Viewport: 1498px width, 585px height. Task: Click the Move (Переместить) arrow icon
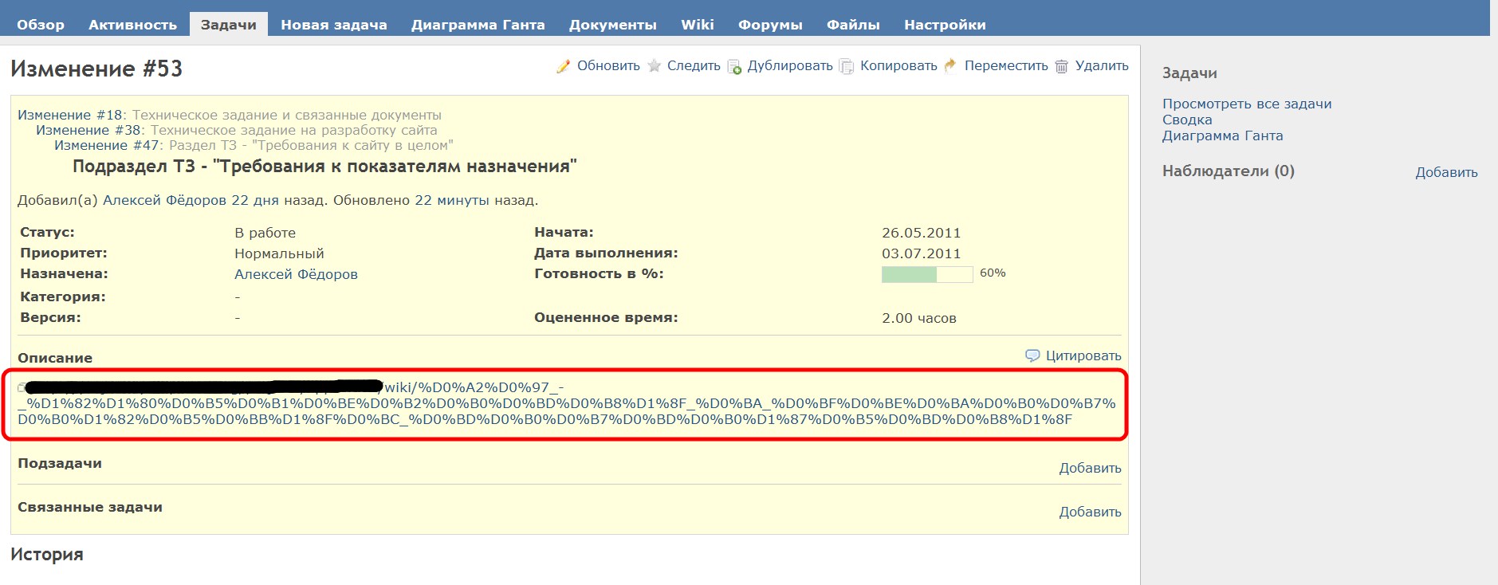click(950, 66)
